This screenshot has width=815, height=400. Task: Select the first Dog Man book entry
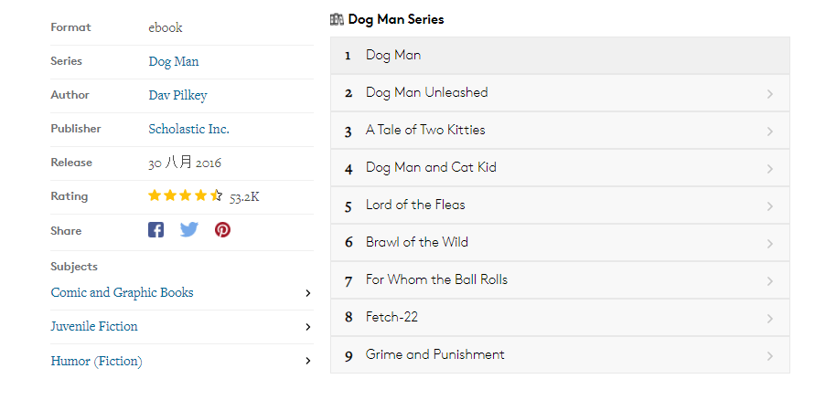click(x=393, y=56)
